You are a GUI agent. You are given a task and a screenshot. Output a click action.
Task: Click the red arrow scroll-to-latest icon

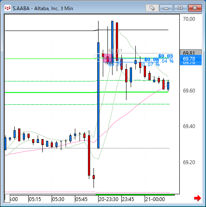(x=198, y=198)
